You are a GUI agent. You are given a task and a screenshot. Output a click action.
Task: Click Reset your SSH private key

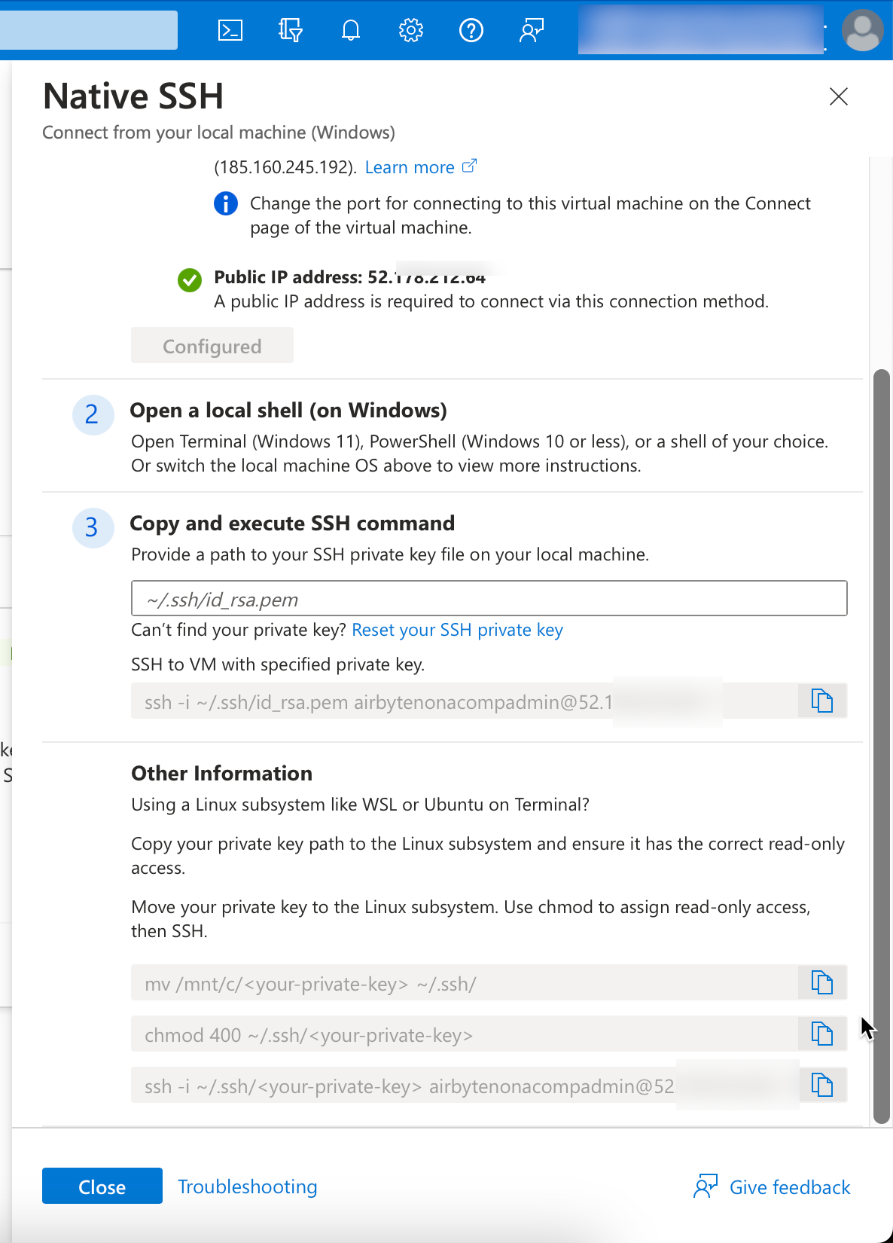click(x=457, y=630)
